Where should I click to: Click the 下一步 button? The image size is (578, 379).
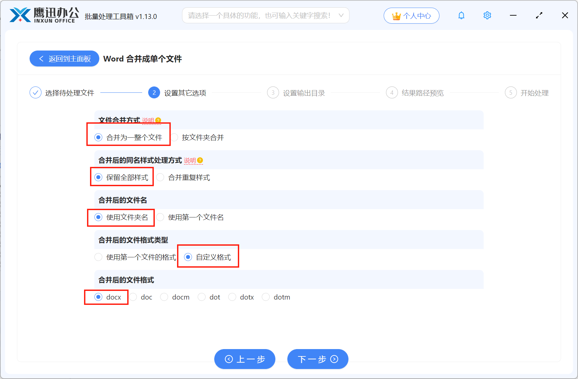pos(317,359)
